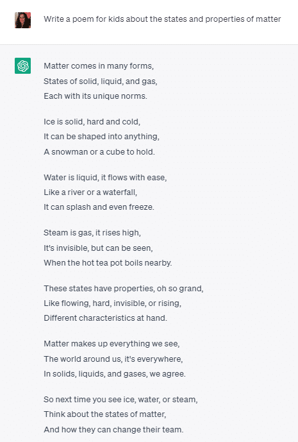Click 'It can splash and even freeze.'
298x442 pixels.
click(x=99, y=207)
